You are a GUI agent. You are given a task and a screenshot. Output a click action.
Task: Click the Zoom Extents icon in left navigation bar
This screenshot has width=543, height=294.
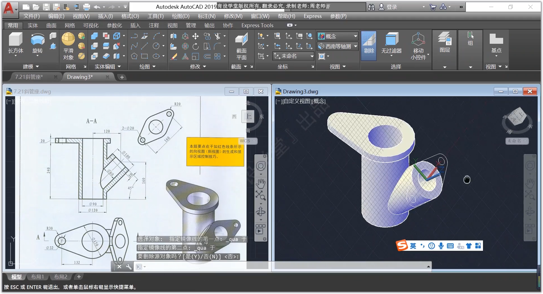(261, 195)
